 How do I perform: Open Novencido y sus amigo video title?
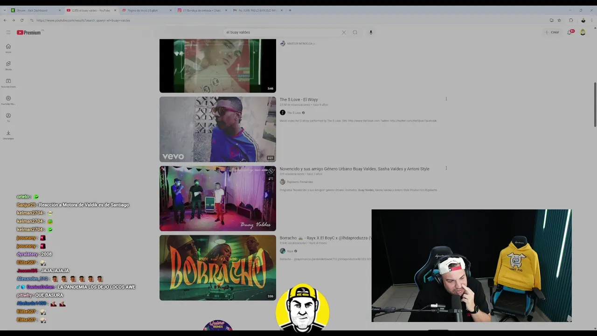[x=354, y=169]
